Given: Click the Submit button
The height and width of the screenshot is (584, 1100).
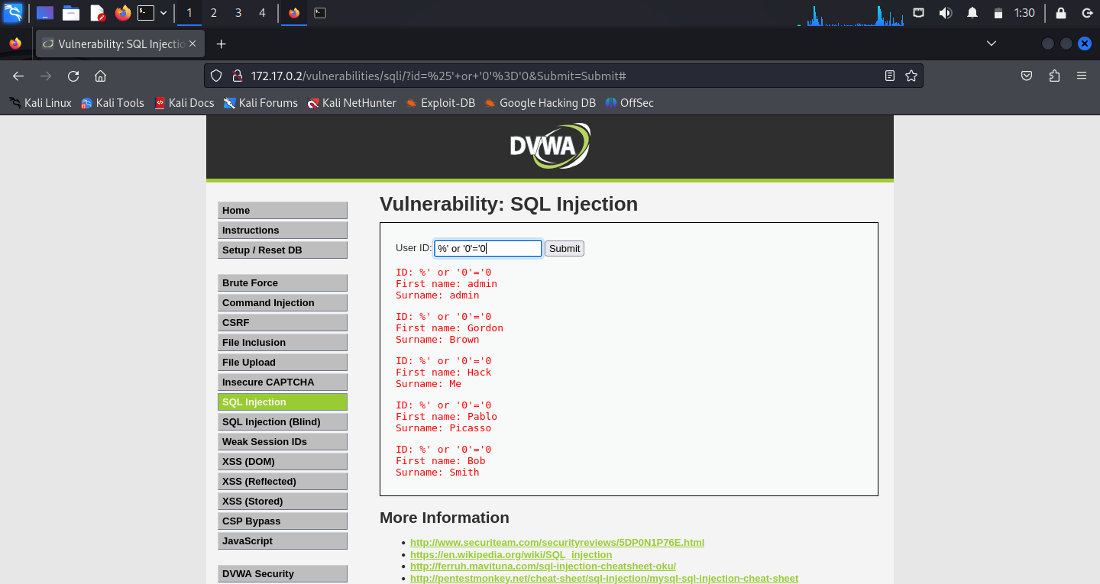Looking at the screenshot, I should (x=565, y=248).
